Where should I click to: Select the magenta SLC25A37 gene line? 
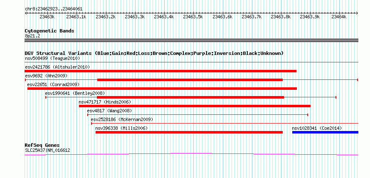point(192,154)
